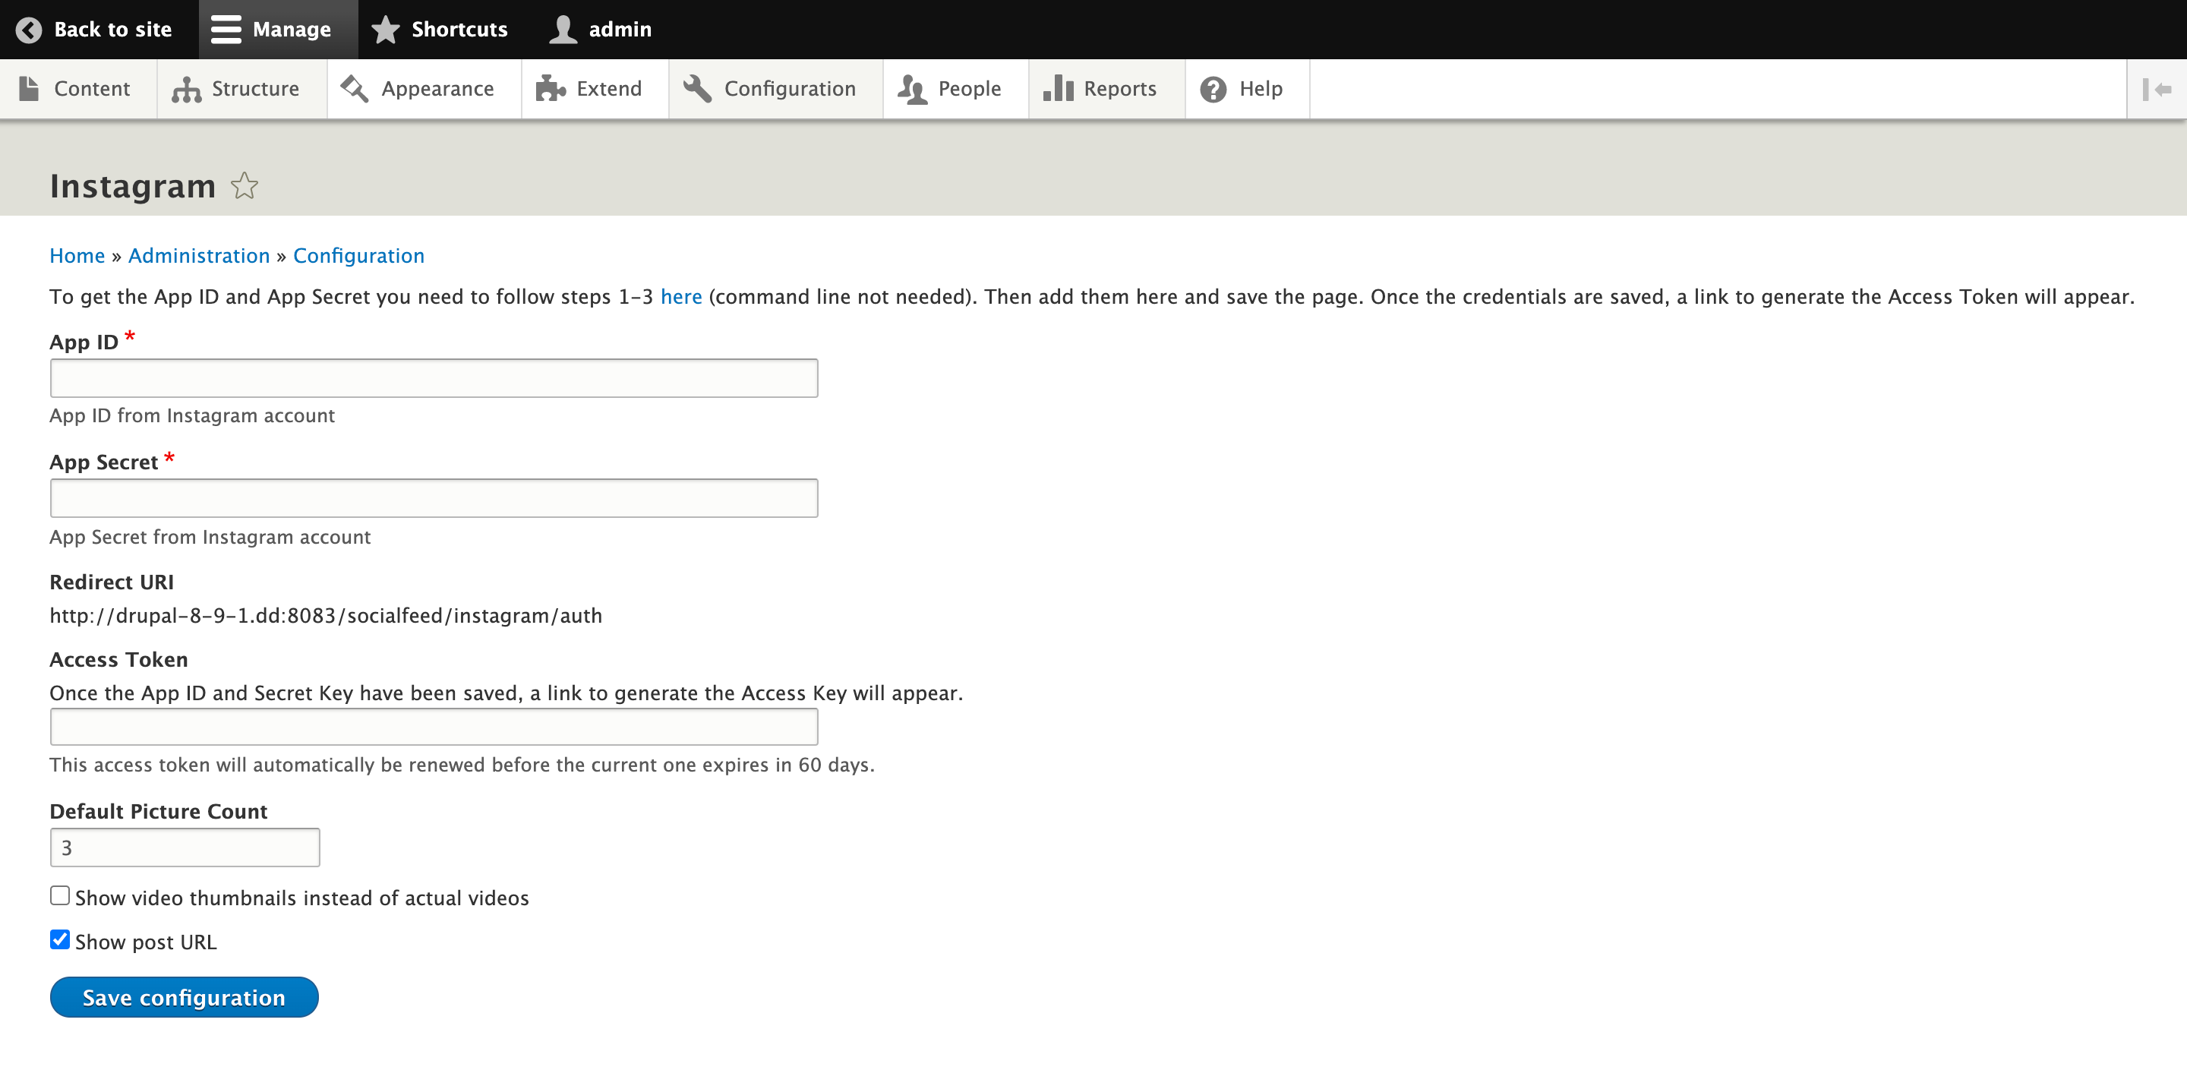This screenshot has width=2187, height=1089.
Task: Click the App Secret field label
Action: pyautogui.click(x=103, y=462)
